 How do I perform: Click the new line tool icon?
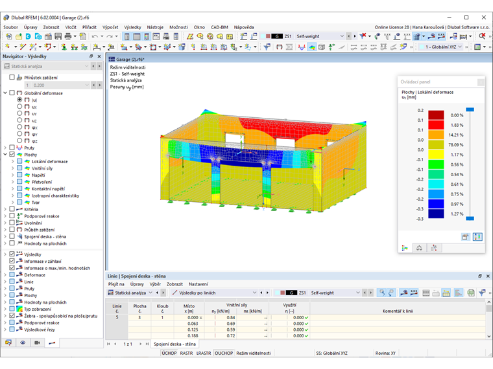(x=23, y=47)
